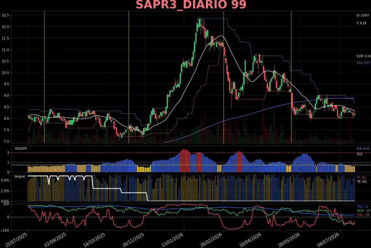Image resolution: width=371 pixels, height=248 pixels.
Task: Click the 8.0 price axis label
Action: click(x=6, y=119)
